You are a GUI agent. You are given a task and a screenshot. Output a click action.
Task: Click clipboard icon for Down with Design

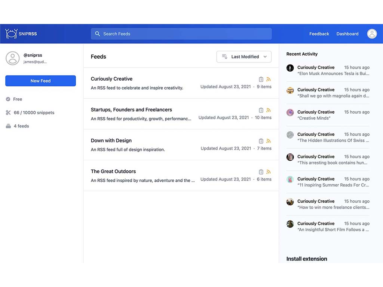click(x=261, y=141)
